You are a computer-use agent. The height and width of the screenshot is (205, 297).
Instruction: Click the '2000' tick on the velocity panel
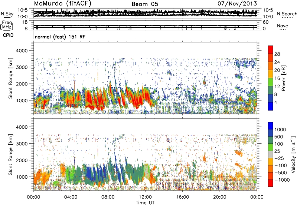point(22,160)
